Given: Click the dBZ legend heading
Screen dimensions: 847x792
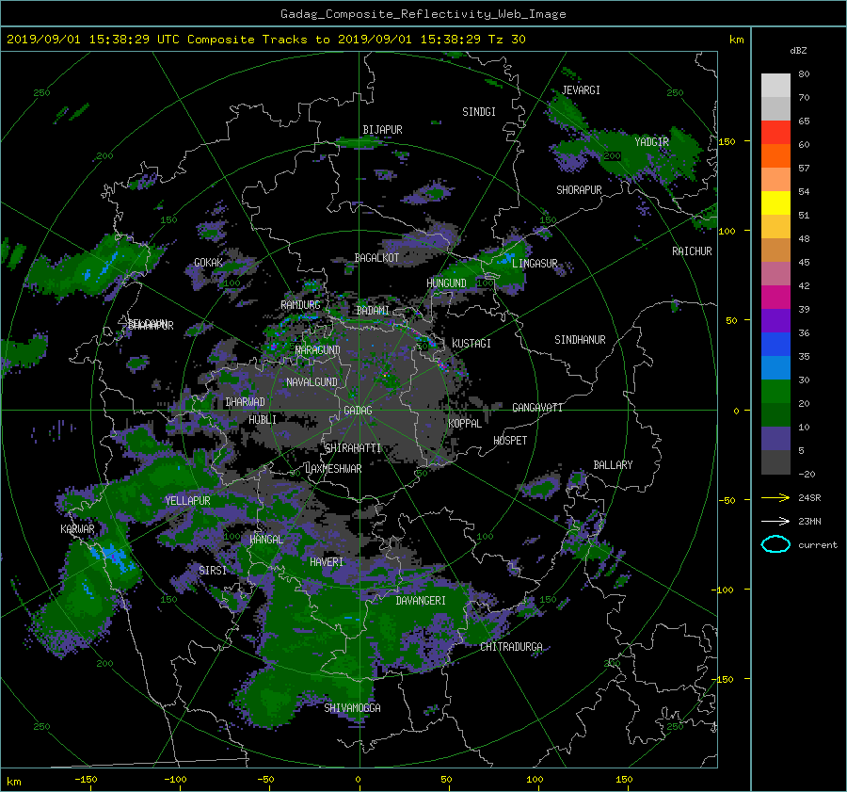Looking at the screenshot, I should point(798,51).
